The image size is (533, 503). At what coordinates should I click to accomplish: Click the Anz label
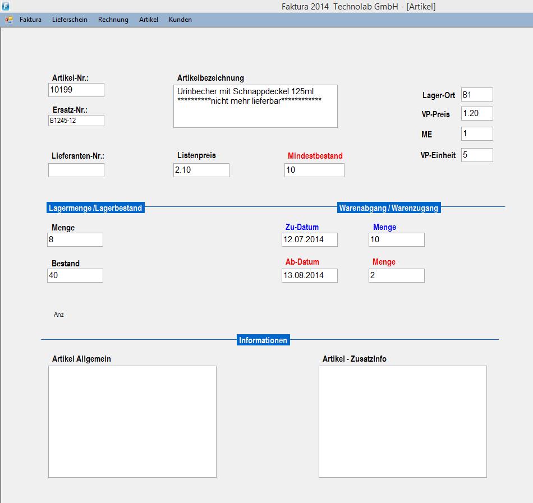pyautogui.click(x=58, y=315)
